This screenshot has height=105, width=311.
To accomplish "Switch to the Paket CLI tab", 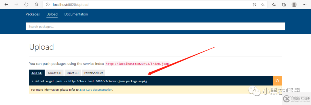I will 73,73.
